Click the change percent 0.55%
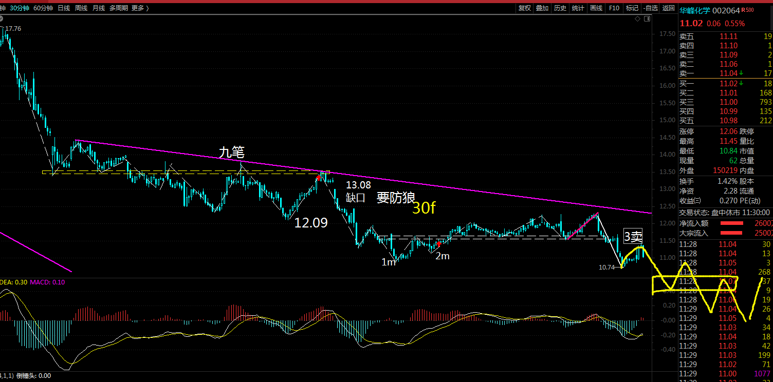773x382 pixels. [x=735, y=24]
